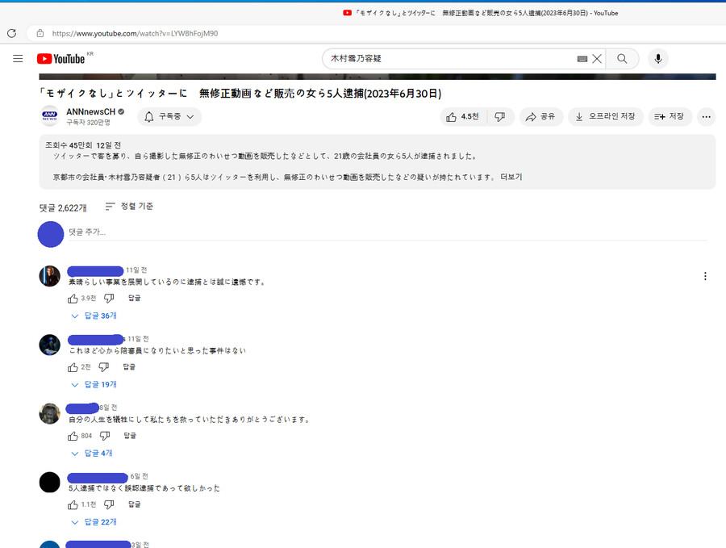
Task: Like the comment with 1.1천 likes
Action: (x=73, y=504)
